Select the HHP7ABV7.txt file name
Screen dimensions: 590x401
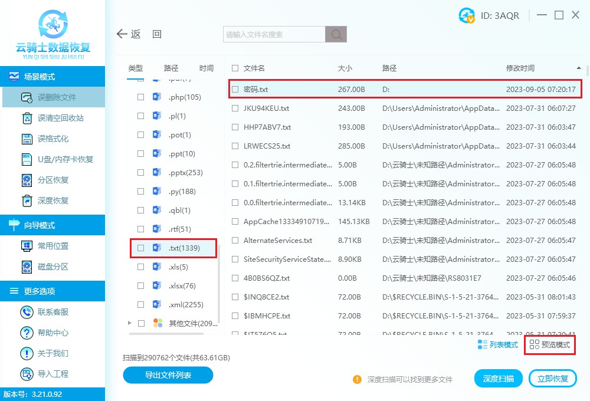tap(267, 127)
